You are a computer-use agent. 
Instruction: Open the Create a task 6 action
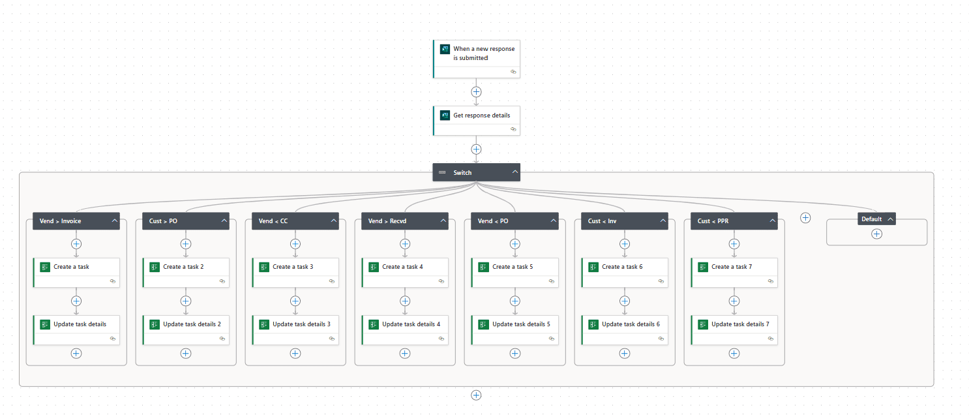click(625, 273)
